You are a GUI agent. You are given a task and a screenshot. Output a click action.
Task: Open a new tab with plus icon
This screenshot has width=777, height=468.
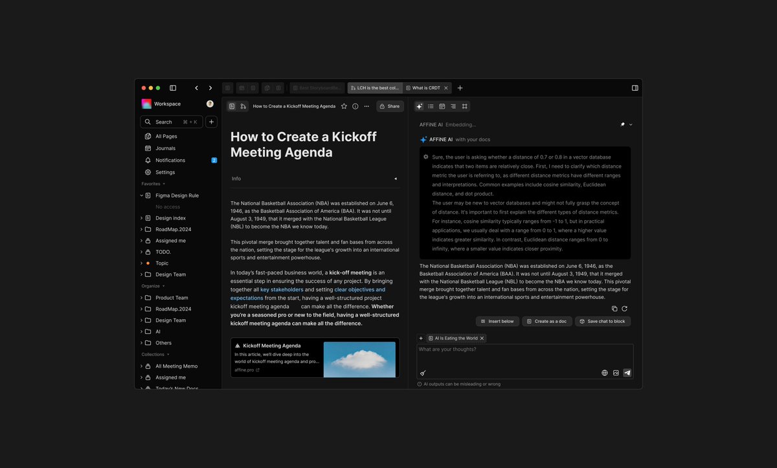coord(460,88)
